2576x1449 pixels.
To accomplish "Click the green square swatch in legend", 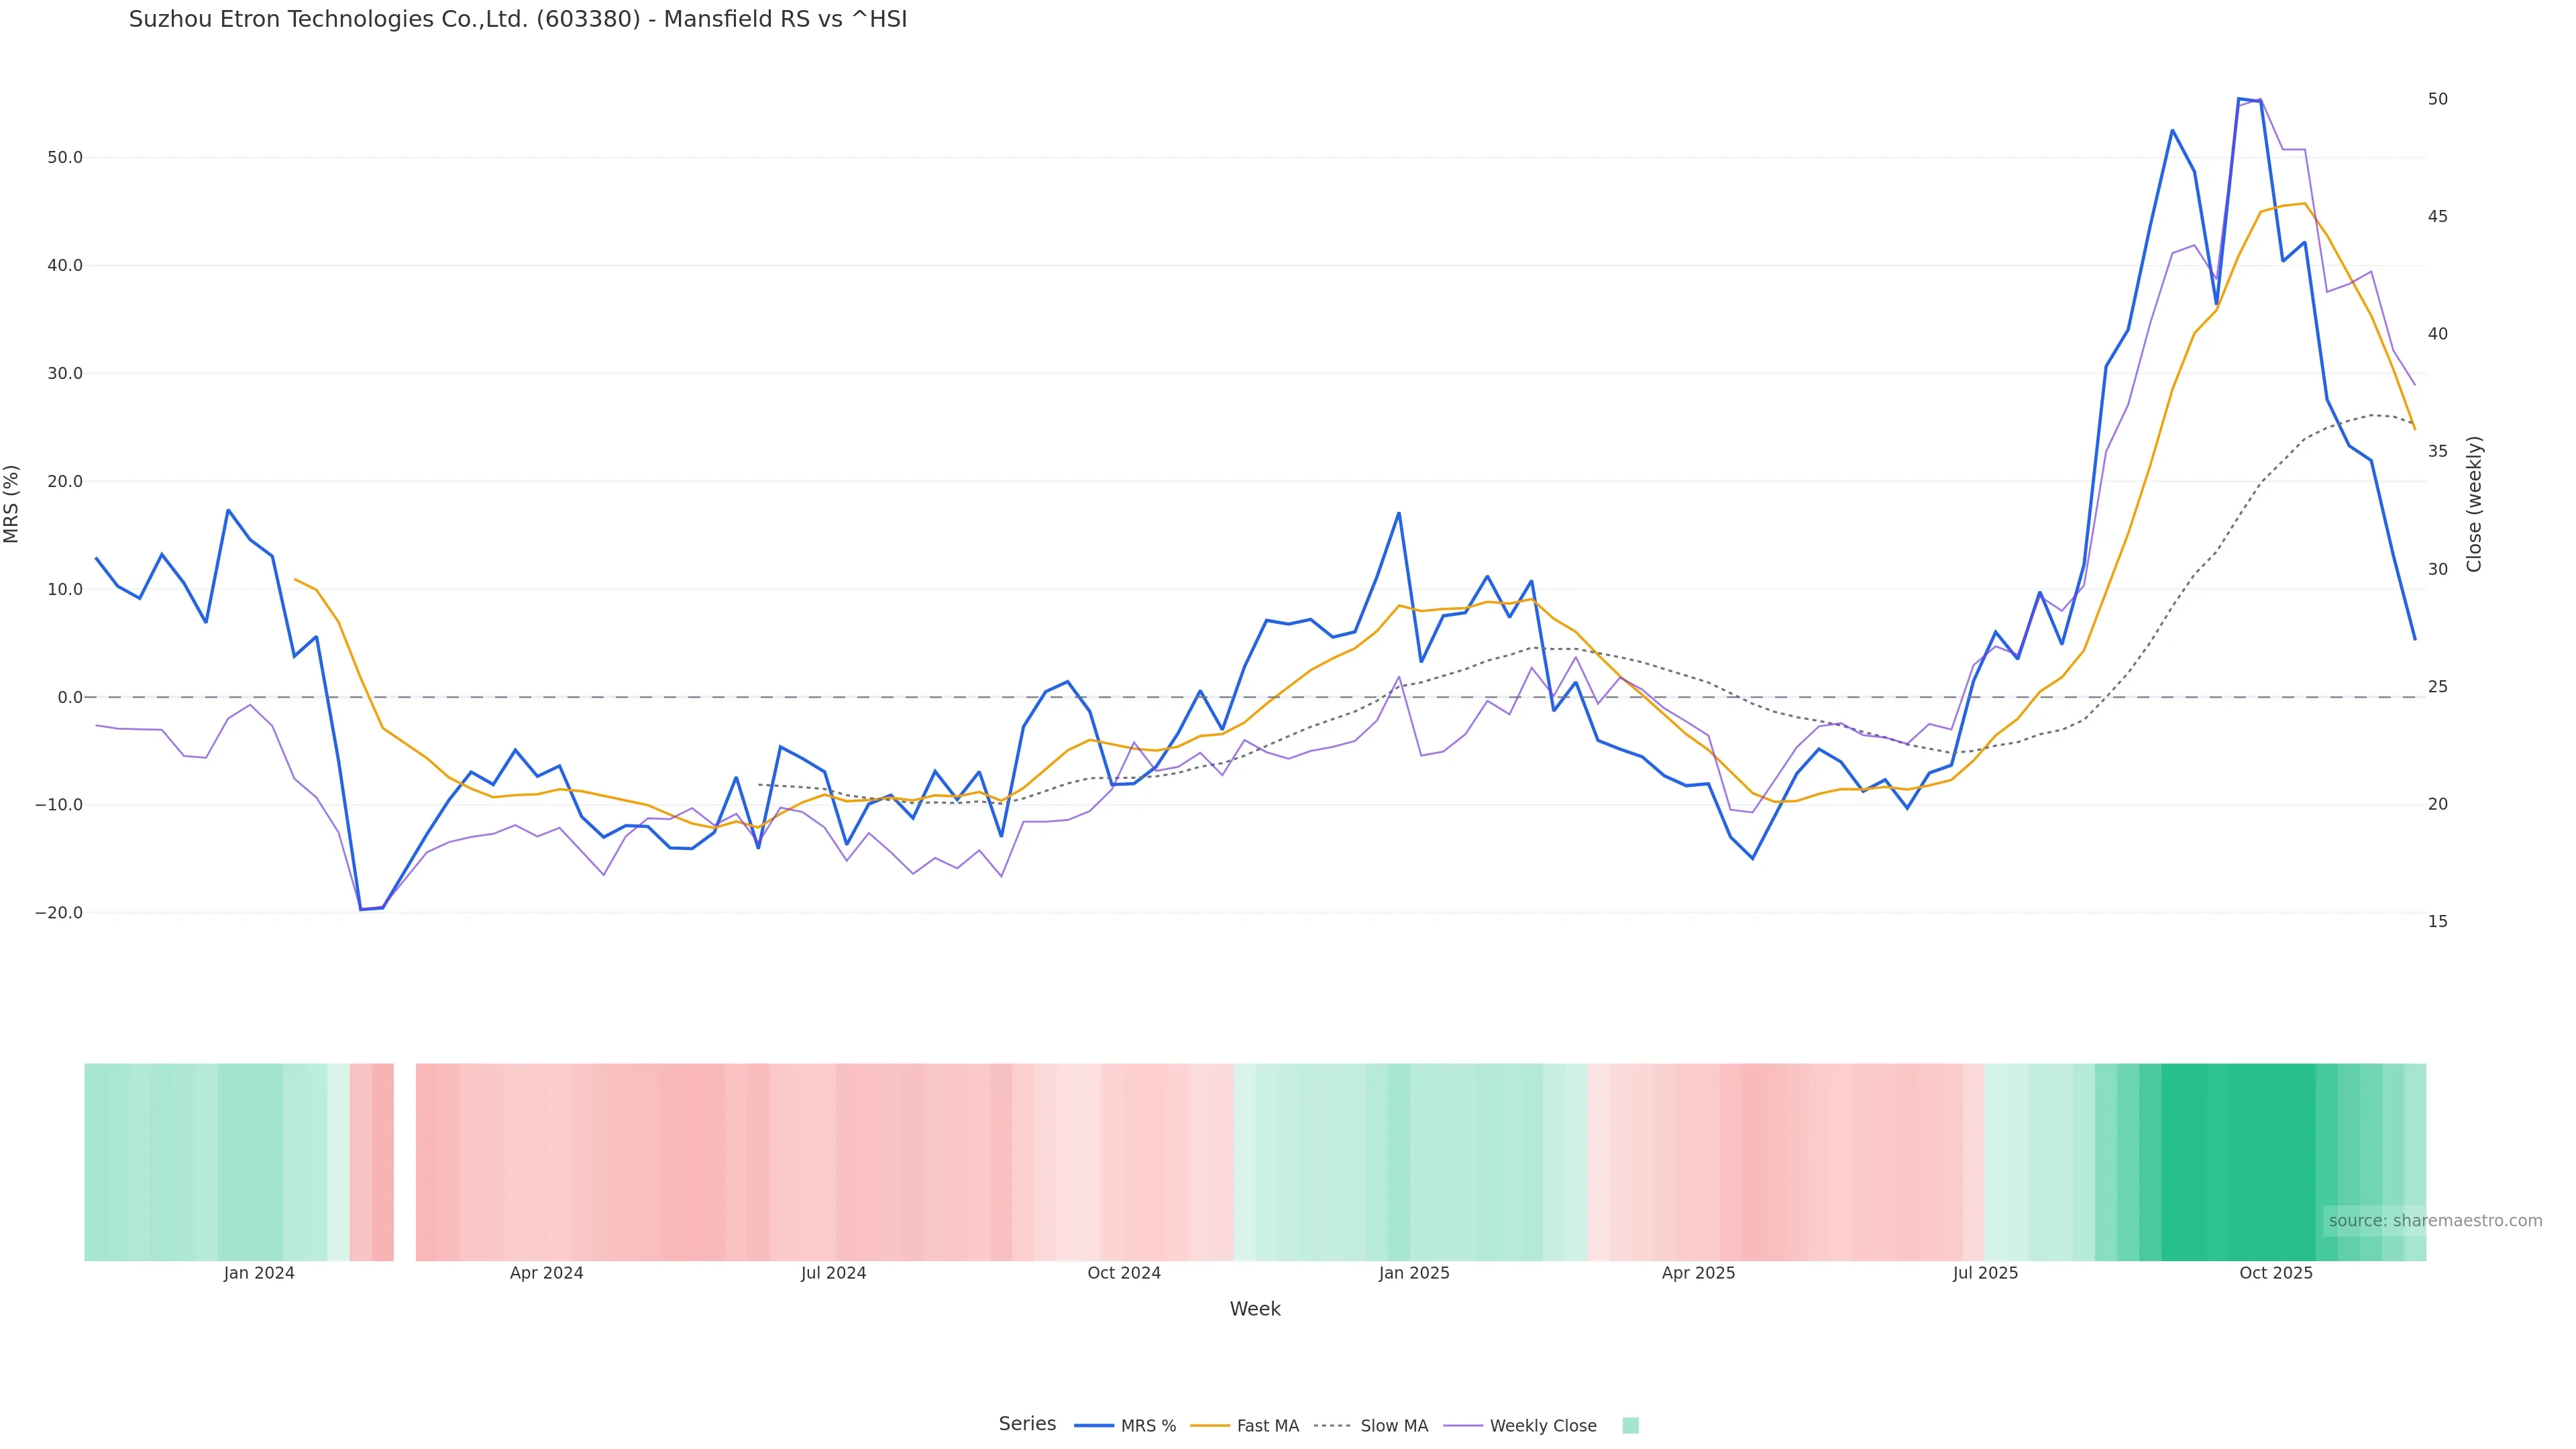I will (1630, 1426).
